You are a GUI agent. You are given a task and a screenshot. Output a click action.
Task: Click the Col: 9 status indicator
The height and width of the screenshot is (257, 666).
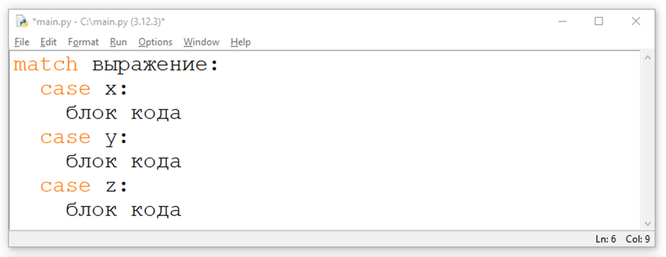(638, 238)
